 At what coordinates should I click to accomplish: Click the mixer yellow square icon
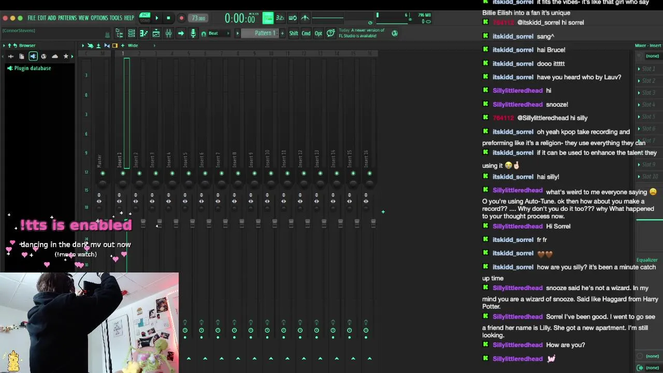[115, 46]
